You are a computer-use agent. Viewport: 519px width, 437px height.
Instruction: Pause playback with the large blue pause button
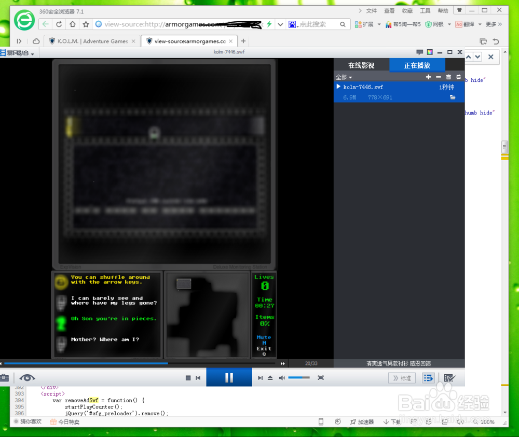click(x=229, y=377)
